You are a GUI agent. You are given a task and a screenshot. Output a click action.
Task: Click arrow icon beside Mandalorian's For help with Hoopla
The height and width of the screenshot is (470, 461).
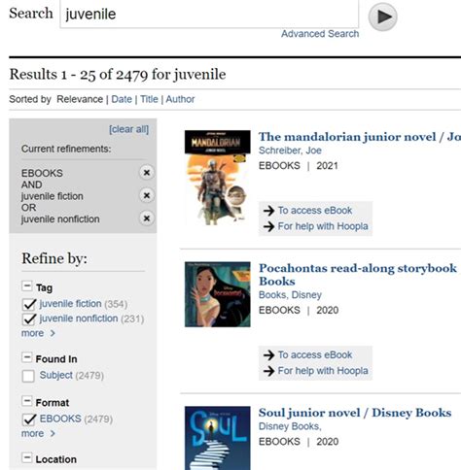tap(268, 226)
